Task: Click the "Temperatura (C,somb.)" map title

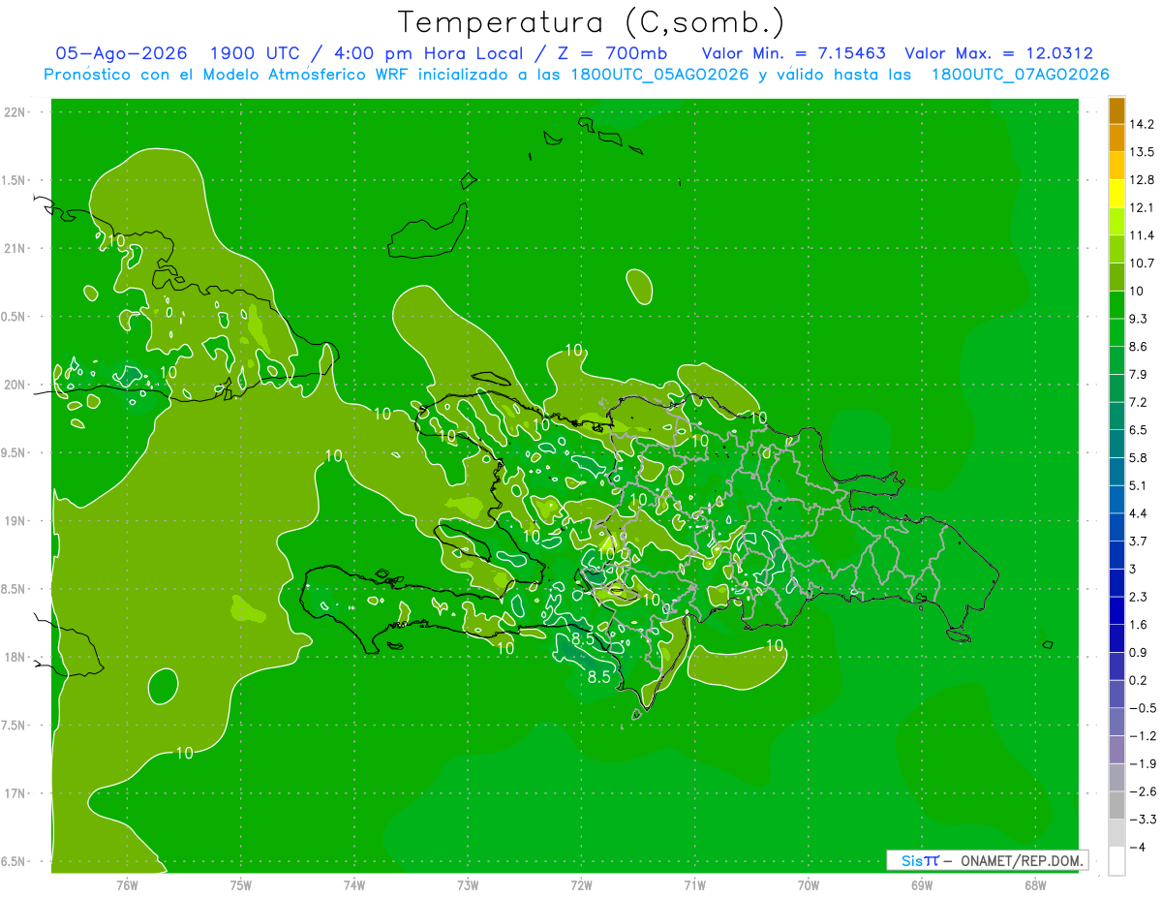Action: (592, 22)
